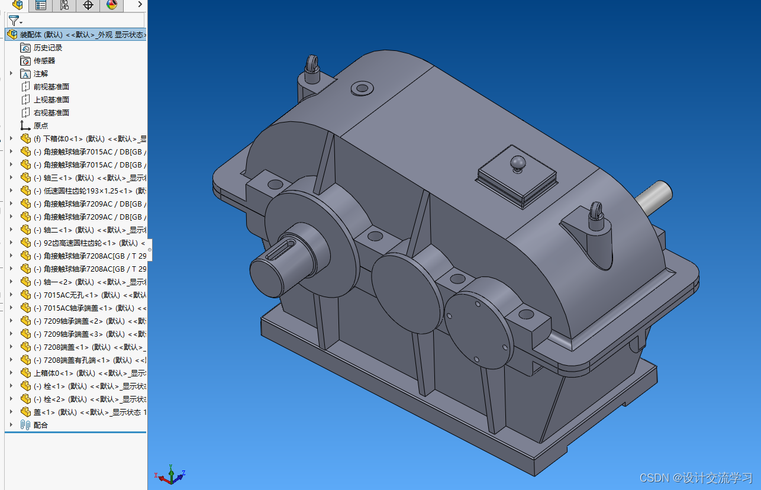Expand the (f) 下箱体0<1> component
This screenshot has height=490, width=761.
tap(11, 138)
